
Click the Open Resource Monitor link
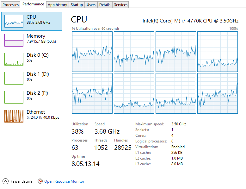pyautogui.click(x=64, y=181)
